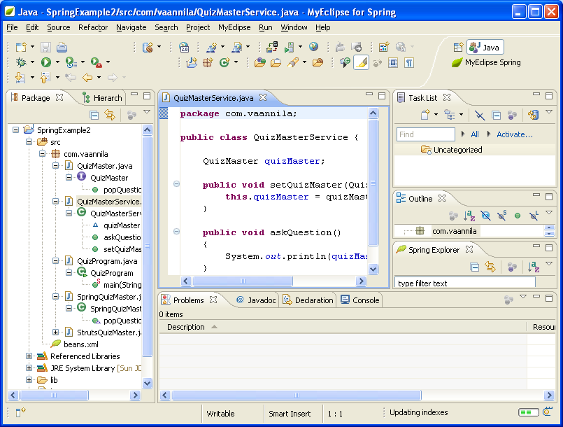Click Back navigation arrow icon

[87, 77]
